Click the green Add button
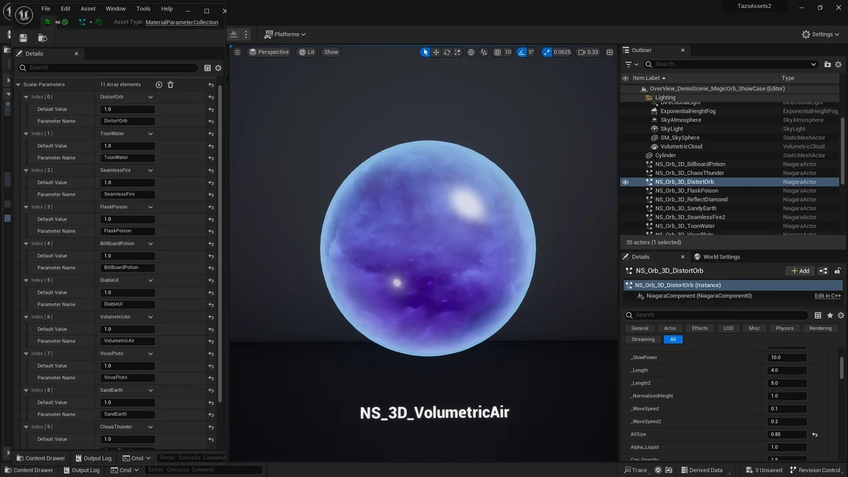 tap(800, 270)
